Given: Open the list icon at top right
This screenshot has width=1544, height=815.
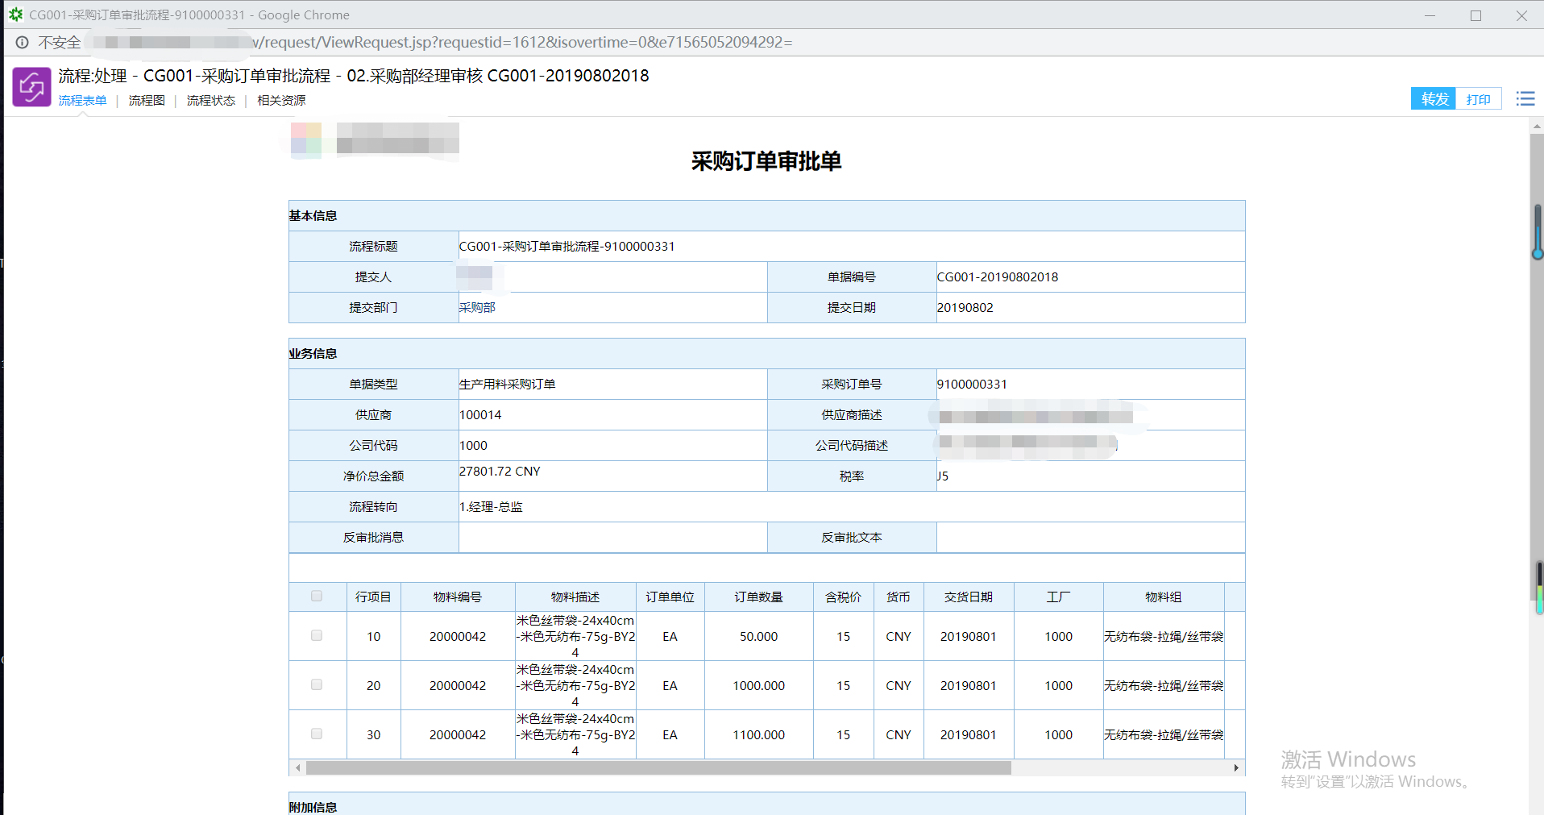Looking at the screenshot, I should click(1525, 98).
